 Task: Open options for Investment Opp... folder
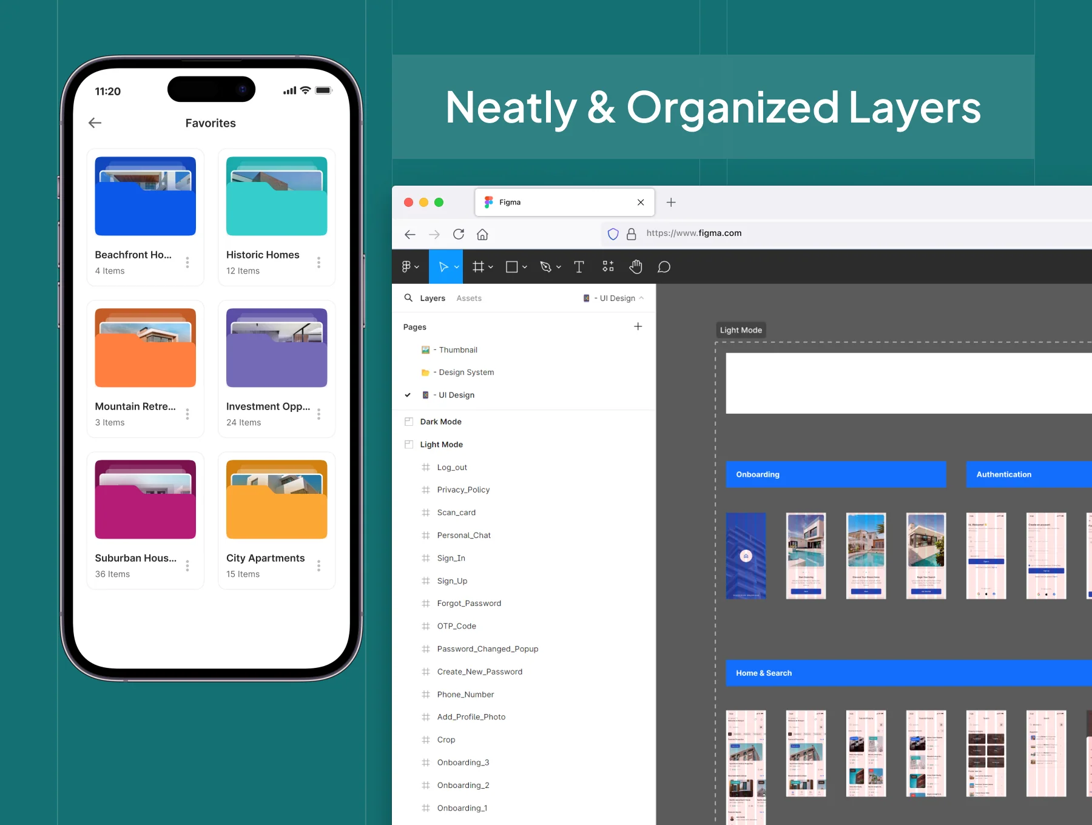pyautogui.click(x=318, y=414)
